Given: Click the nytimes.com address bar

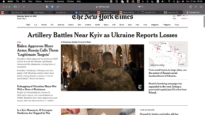Looking at the screenshot, I should click(102, 7).
